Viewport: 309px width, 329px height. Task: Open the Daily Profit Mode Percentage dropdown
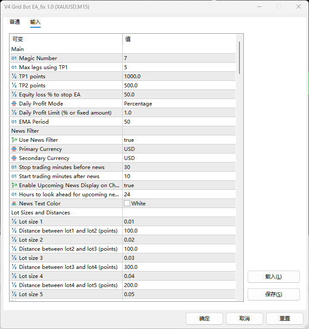pyautogui.click(x=179, y=104)
